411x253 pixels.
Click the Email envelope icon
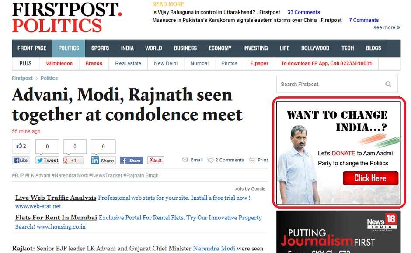coord(185,160)
